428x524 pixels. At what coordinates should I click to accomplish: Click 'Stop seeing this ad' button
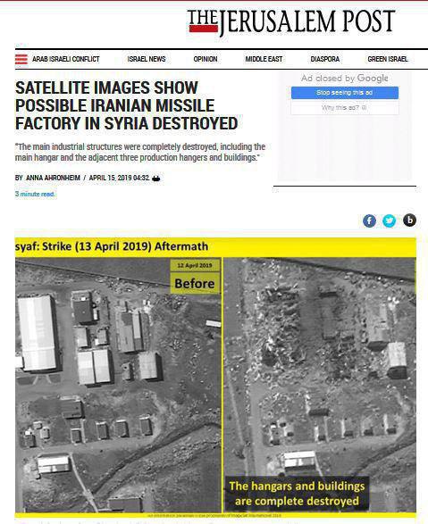345,93
